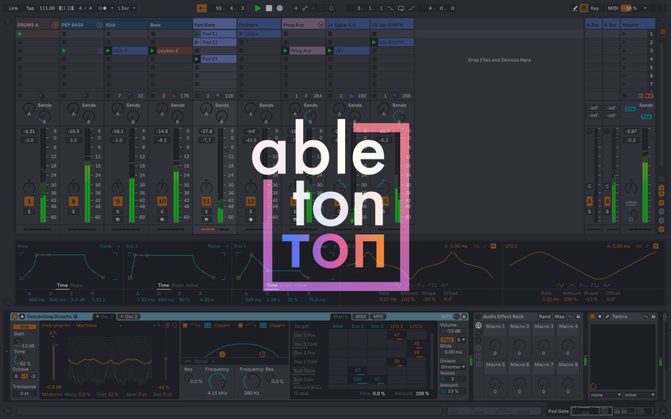Open the MPE tab in Wavetable

(x=378, y=316)
